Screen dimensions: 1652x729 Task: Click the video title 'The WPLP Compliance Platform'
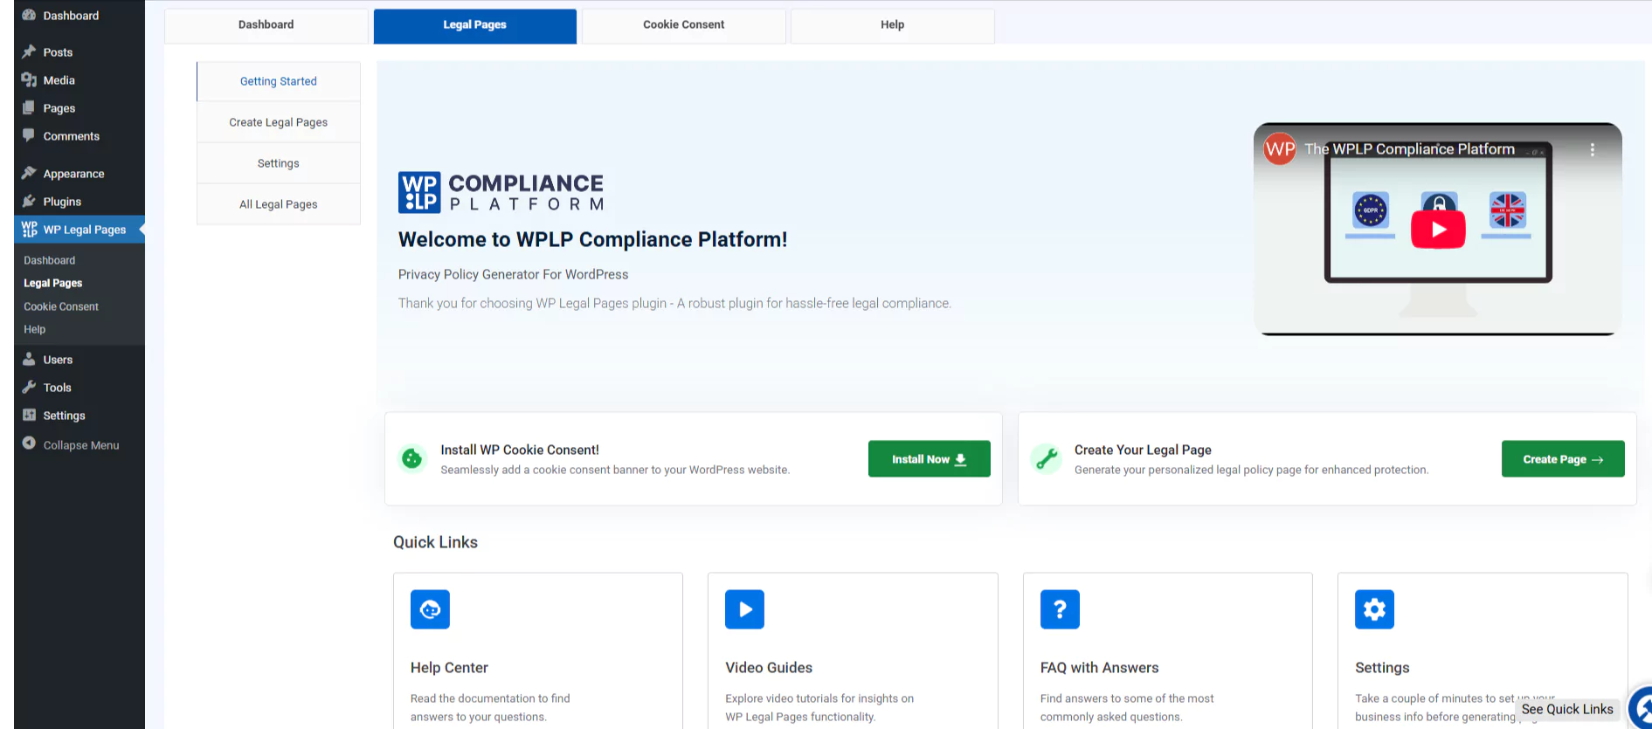pyautogui.click(x=1409, y=149)
